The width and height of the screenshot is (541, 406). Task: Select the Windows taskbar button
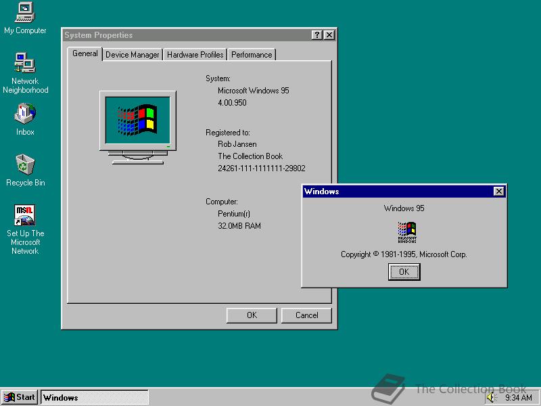coord(95,397)
